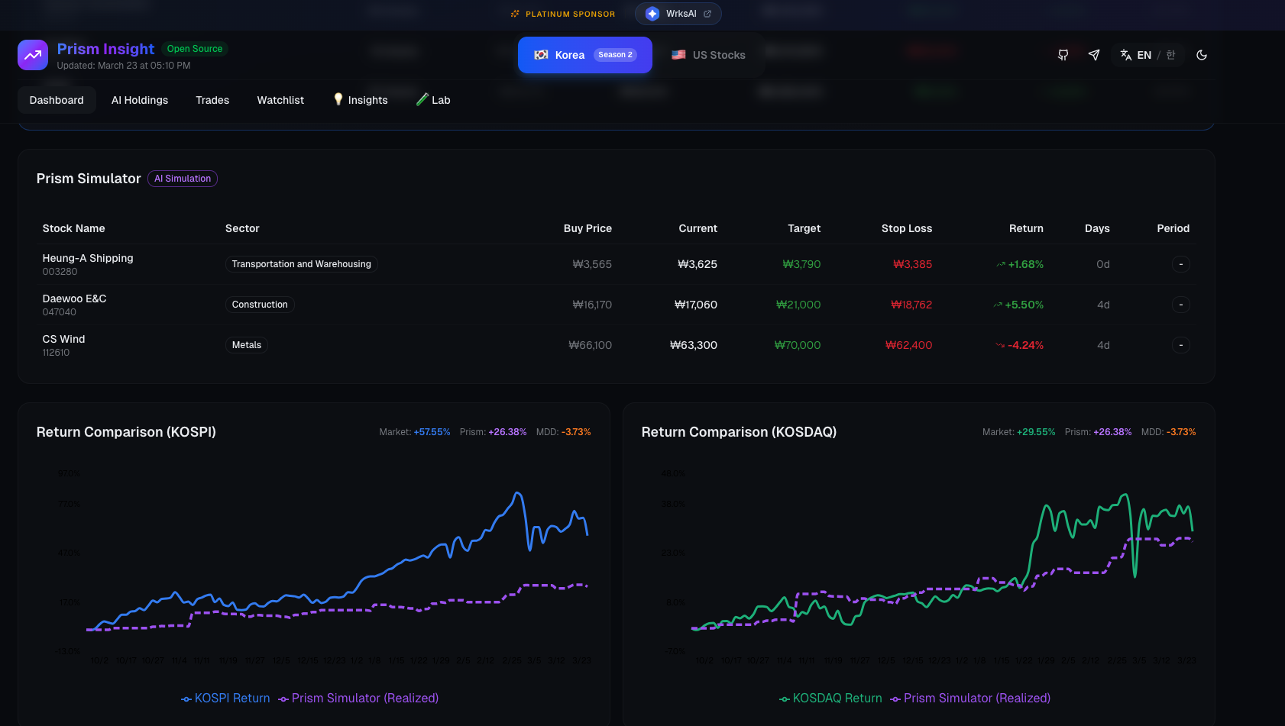Expand Heung-A Shipping period details
Screen dimensions: 1285x726
click(x=1180, y=264)
